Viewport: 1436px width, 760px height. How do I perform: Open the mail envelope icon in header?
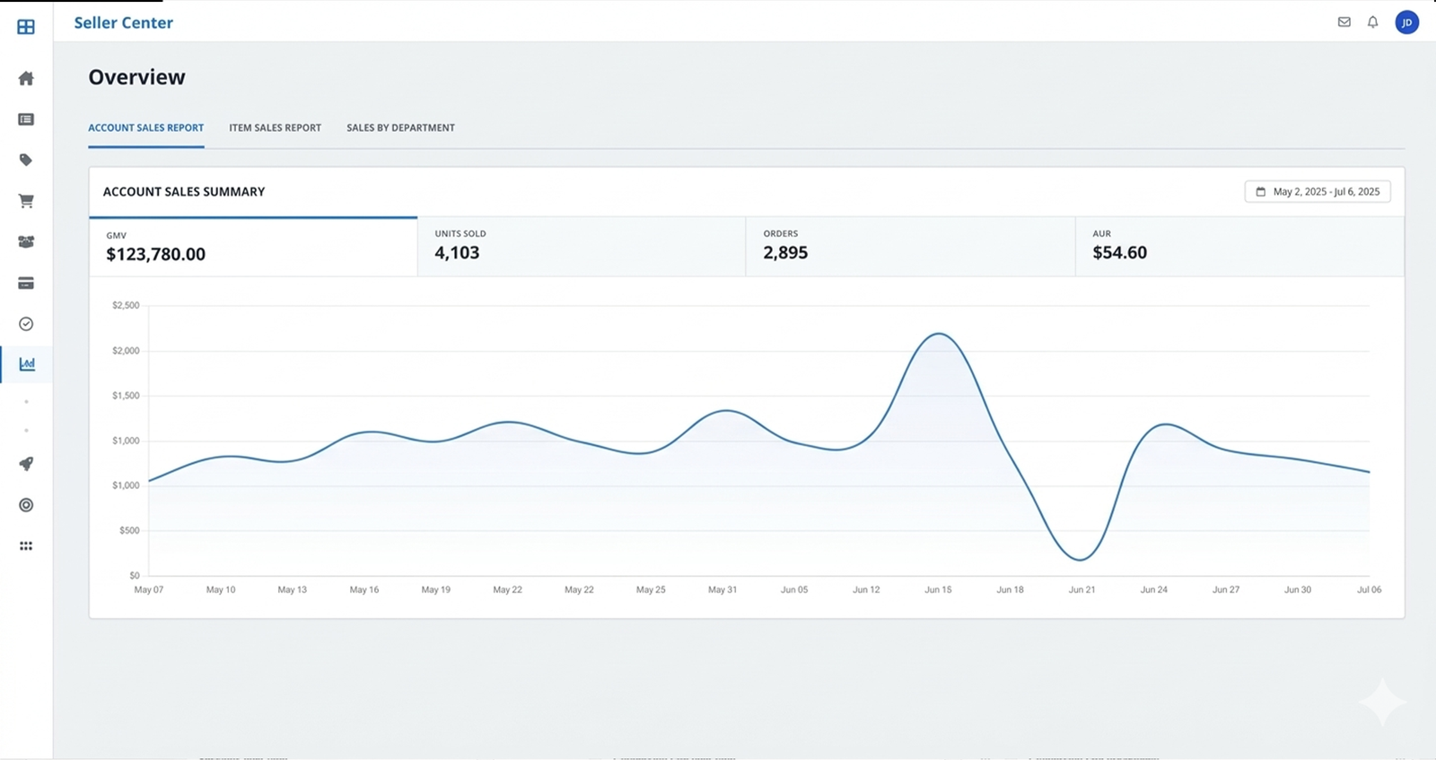[1344, 22]
